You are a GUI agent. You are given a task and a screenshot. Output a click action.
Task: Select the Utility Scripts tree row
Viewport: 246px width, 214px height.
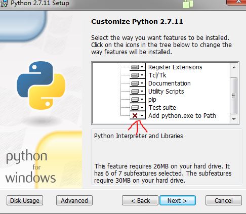pos(166,92)
